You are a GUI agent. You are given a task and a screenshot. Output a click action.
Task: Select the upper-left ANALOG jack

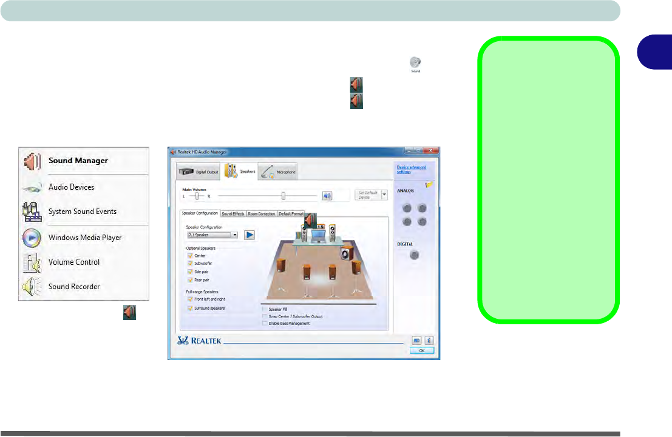[x=407, y=208]
